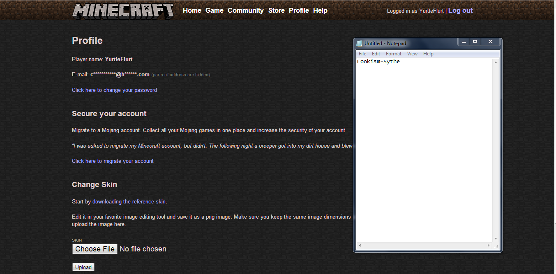Open Notepad's Format menu
The height and width of the screenshot is (274, 556).
tap(394, 54)
